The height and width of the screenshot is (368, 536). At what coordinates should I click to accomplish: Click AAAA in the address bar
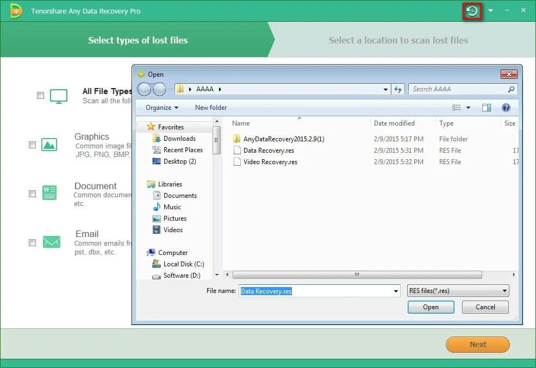(205, 89)
